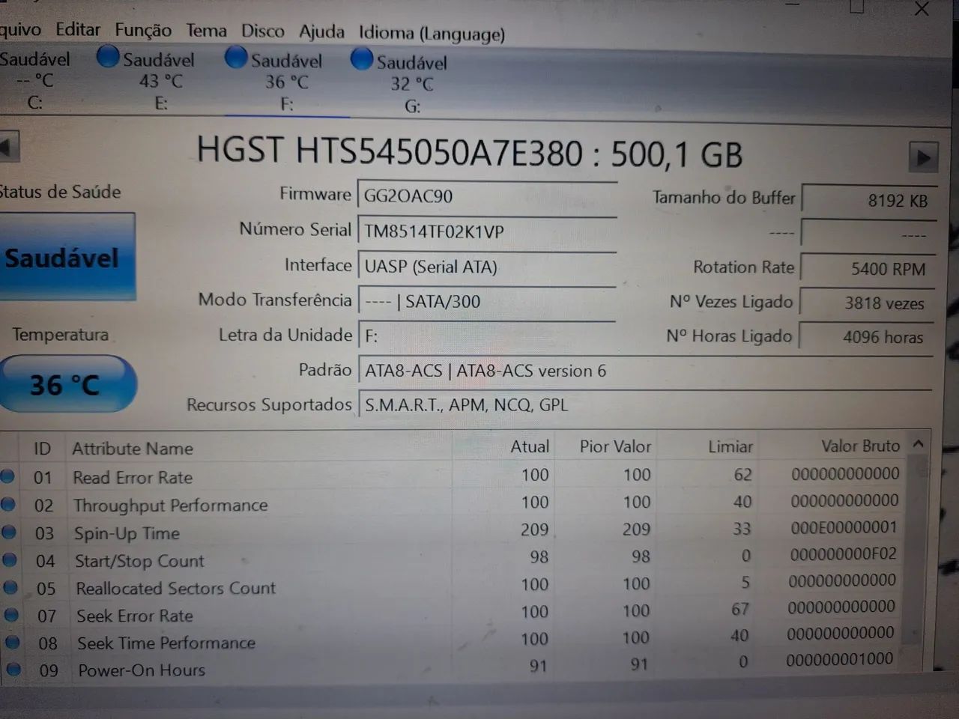Click the Saudável health status button
Screen dimensions: 959x719
click(x=66, y=258)
